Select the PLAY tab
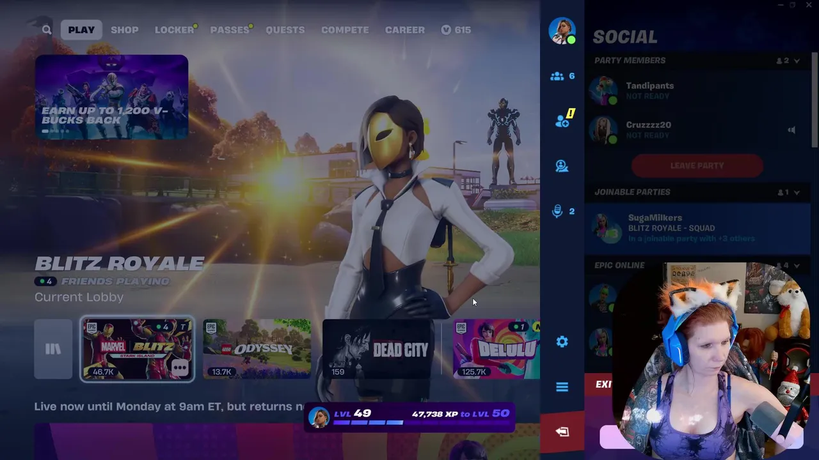This screenshot has width=819, height=460. point(81,30)
